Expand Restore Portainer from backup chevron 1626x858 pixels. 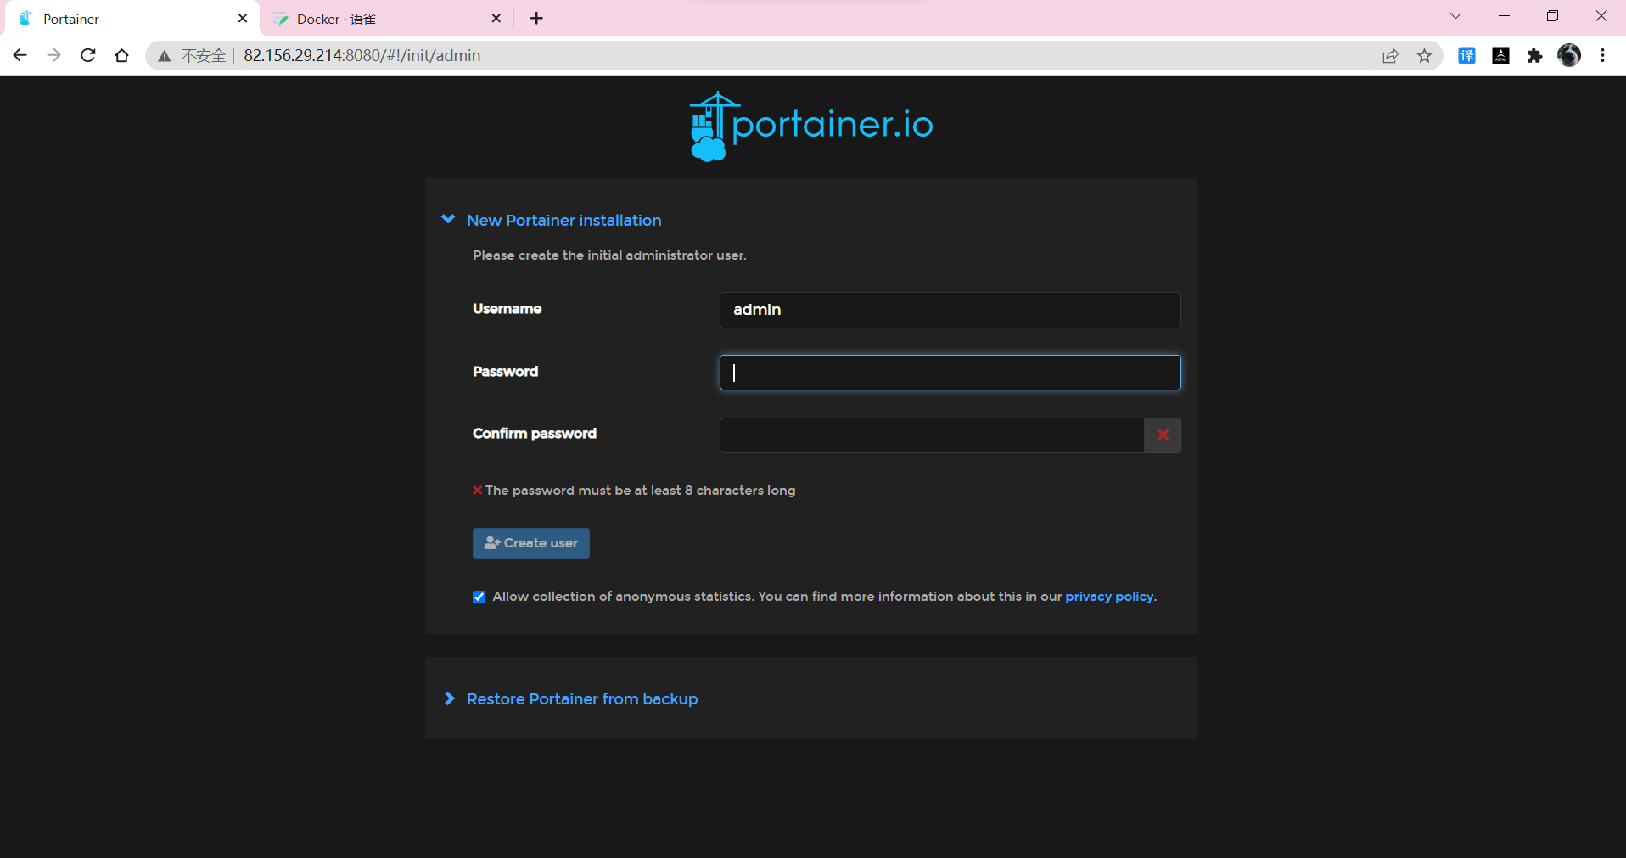tap(449, 698)
